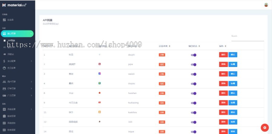The width and height of the screenshot is (272, 134).
Task: Sort table by 操作 column arrows
Action: point(225,46)
